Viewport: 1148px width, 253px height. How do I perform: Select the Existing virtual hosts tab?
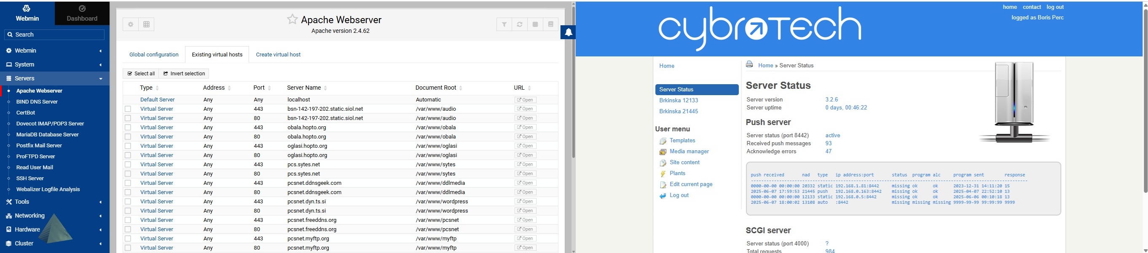[x=217, y=54]
